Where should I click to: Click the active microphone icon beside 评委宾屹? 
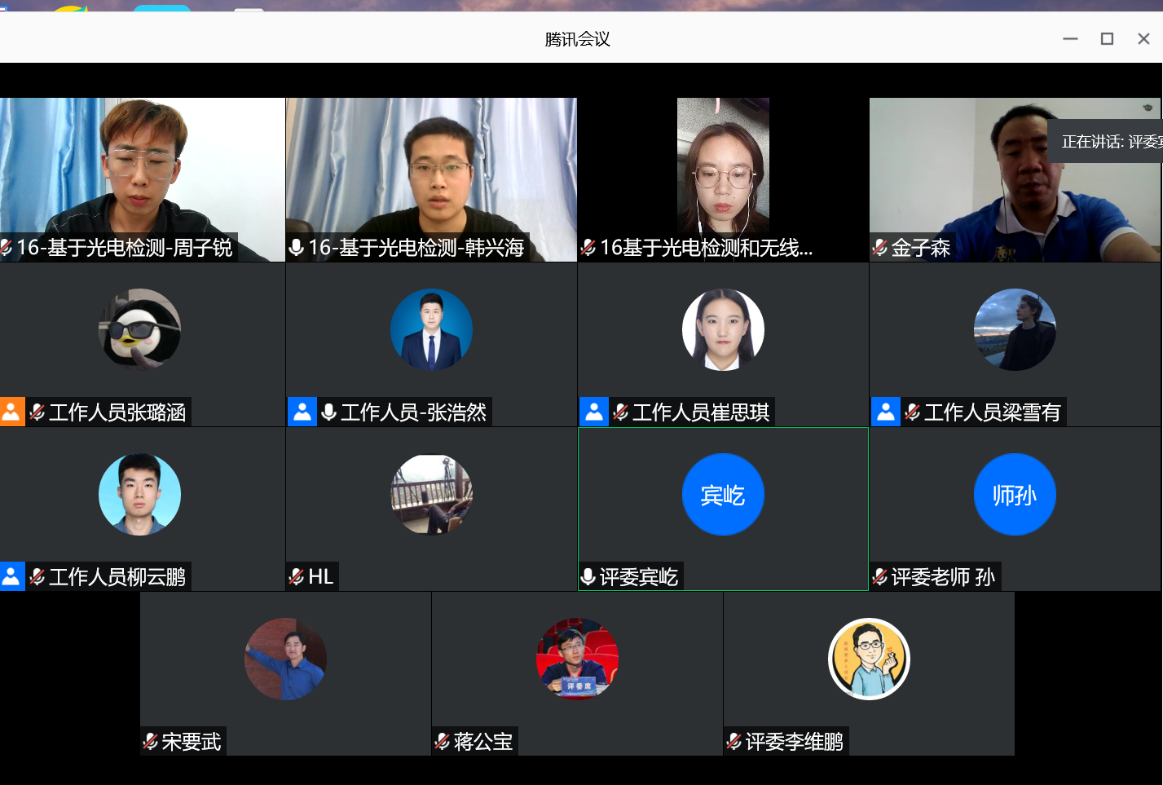588,577
